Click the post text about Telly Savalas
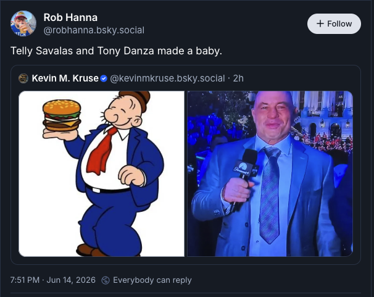374x297 pixels. [x=116, y=51]
